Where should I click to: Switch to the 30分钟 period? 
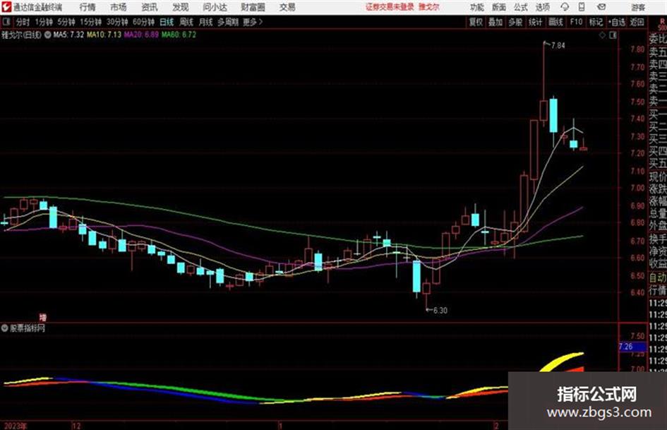[x=117, y=22]
